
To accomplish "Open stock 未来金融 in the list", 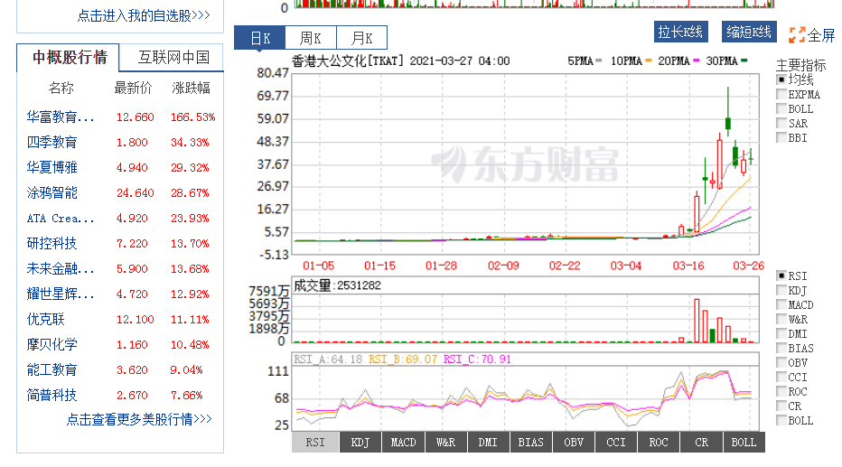I will (x=61, y=269).
